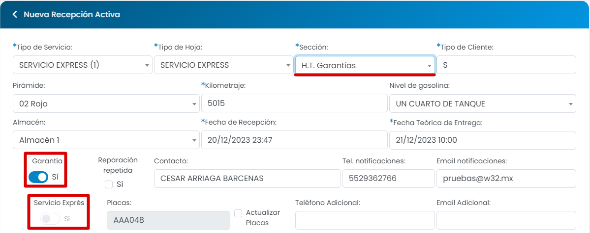Image resolution: width=590 pixels, height=233 pixels.
Task: Toggle the Servicio Exprés switch
Action: (x=50, y=219)
